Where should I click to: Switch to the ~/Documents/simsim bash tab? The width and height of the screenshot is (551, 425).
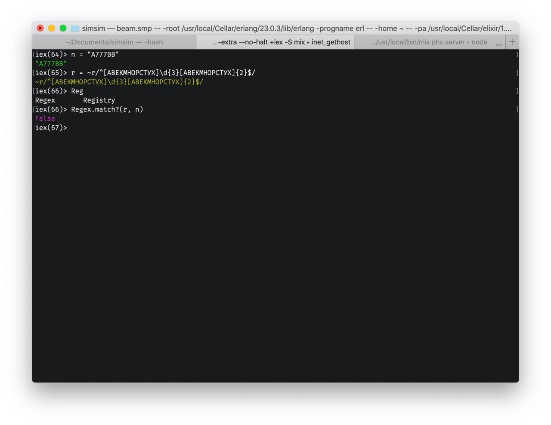click(114, 42)
